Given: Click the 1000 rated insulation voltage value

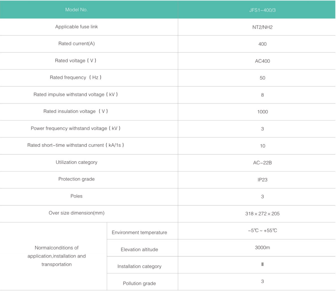Looking at the screenshot, I should pyautogui.click(x=262, y=112).
